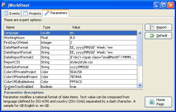Select the DateMainFormat row

[71, 47]
